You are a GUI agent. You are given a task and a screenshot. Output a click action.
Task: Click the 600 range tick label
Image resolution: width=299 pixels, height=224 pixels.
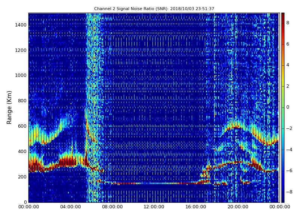click(x=22, y=126)
